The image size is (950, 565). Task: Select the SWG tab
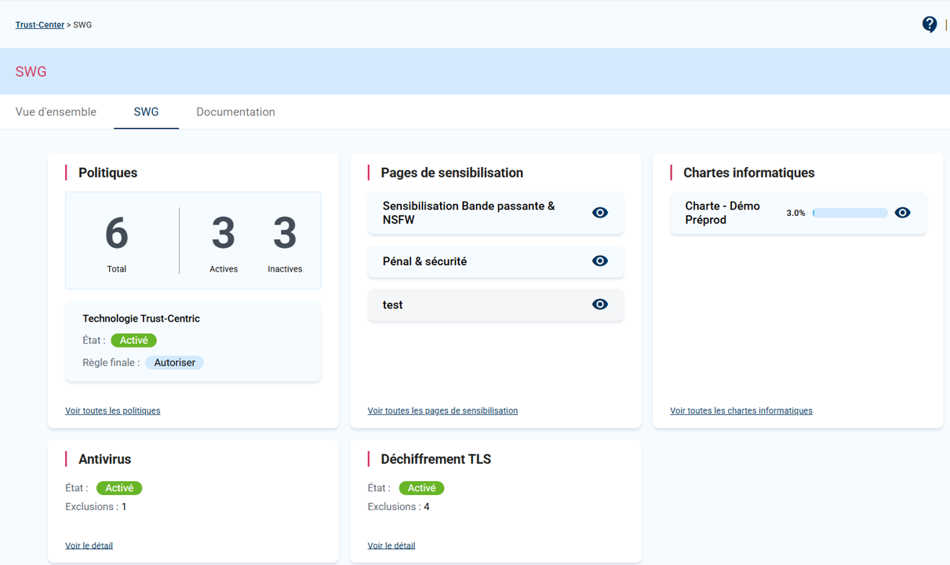(x=146, y=112)
